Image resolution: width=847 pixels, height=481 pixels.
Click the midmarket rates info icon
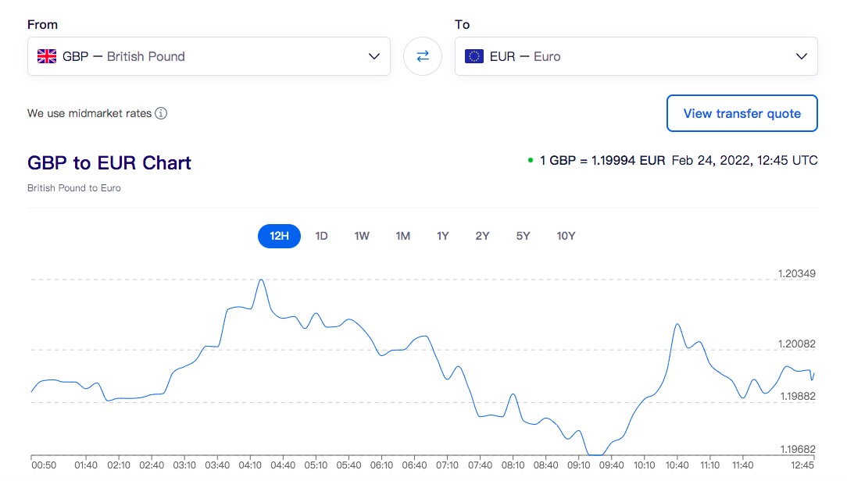[161, 113]
